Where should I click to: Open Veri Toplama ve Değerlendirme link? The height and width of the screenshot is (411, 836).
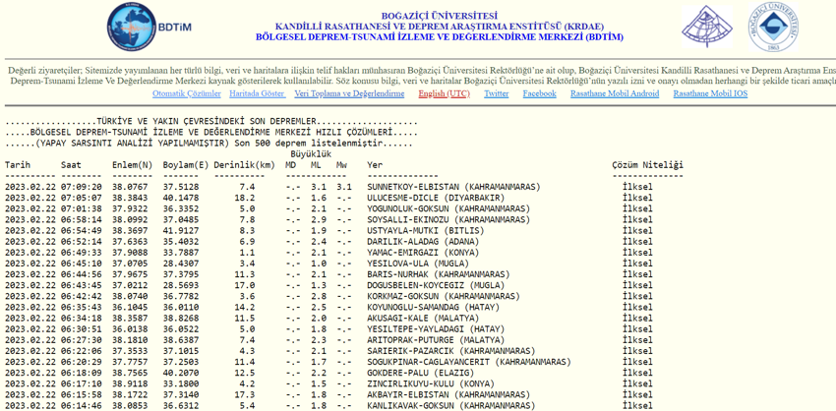pyautogui.click(x=349, y=93)
